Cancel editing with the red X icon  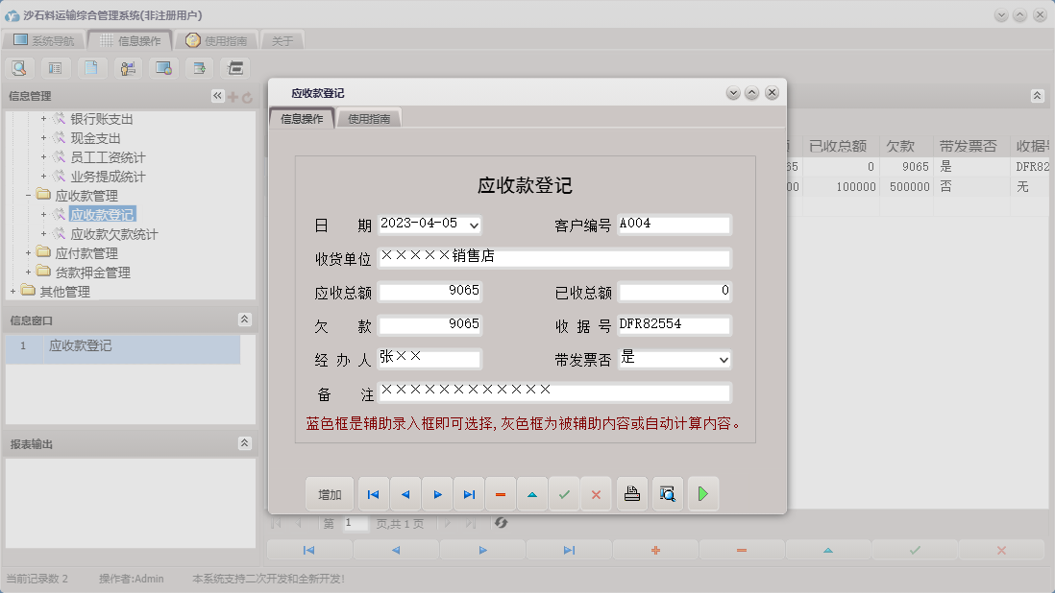[x=596, y=493]
